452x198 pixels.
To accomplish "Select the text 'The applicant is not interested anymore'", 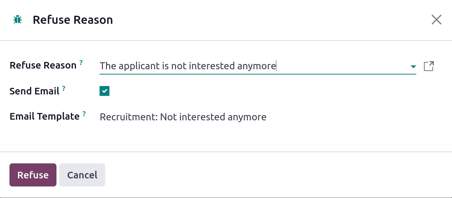I will 188,66.
